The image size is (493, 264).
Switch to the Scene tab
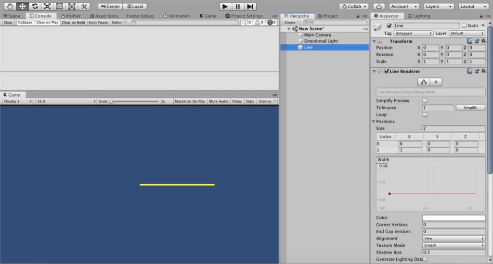pyautogui.click(x=12, y=16)
